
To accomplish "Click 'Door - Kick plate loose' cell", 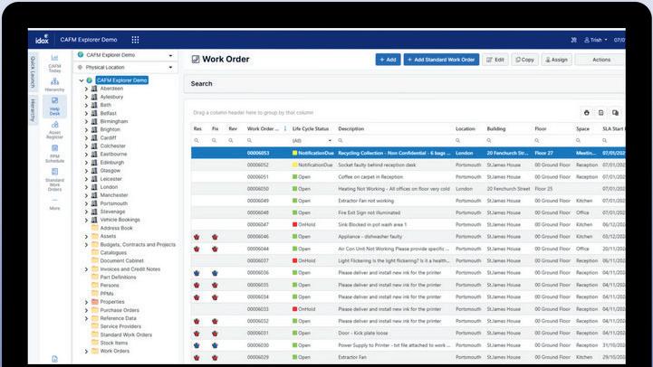I will (x=363, y=334).
